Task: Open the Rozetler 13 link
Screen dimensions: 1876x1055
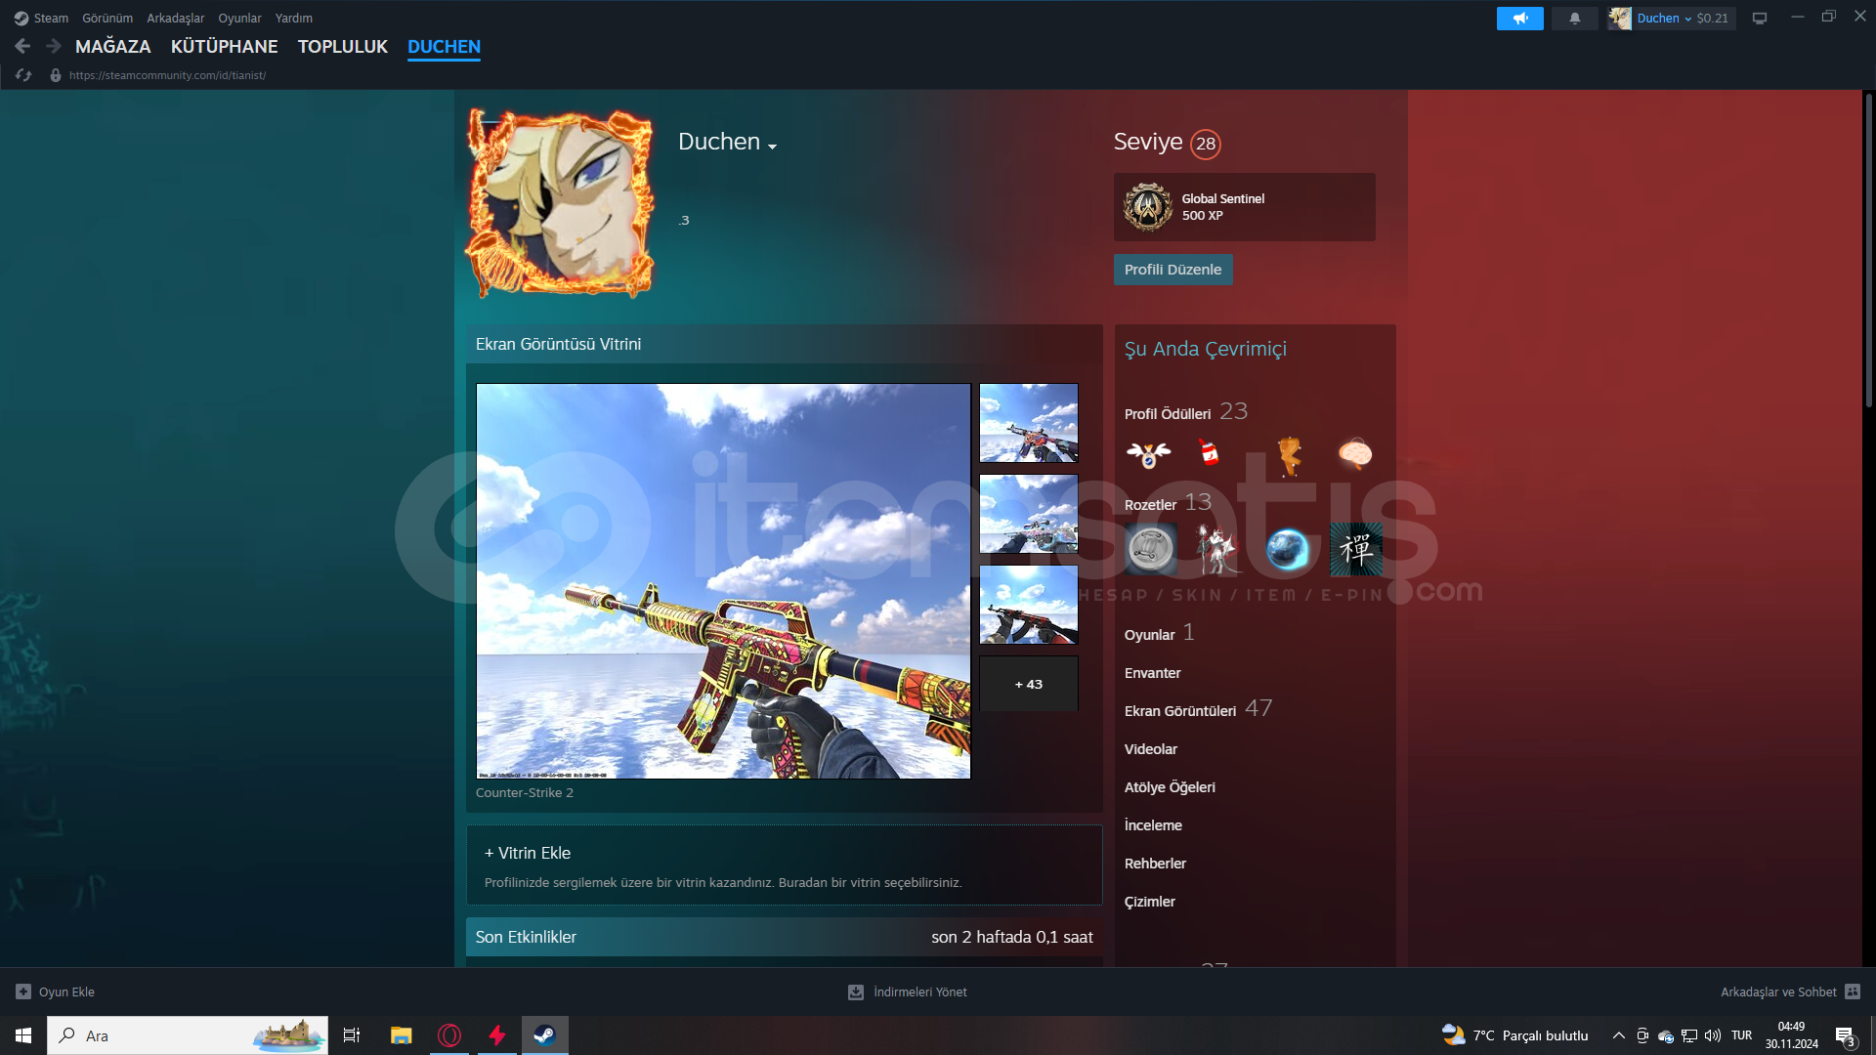Action: click(1168, 503)
